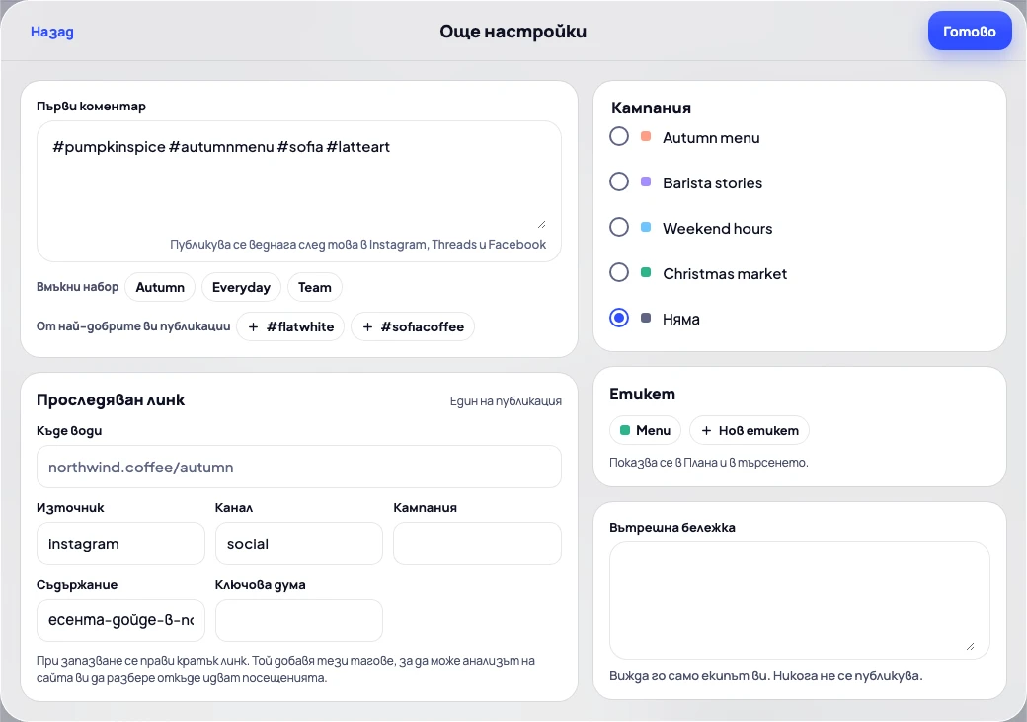Image resolution: width=1027 pixels, height=722 pixels.
Task: Click the 'Публикува се веднага след това' hint
Action: (x=357, y=244)
